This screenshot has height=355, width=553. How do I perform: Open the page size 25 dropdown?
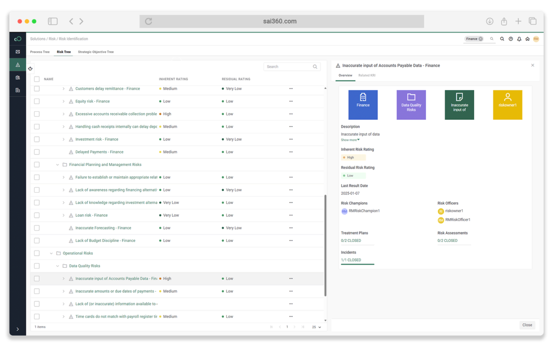point(317,327)
